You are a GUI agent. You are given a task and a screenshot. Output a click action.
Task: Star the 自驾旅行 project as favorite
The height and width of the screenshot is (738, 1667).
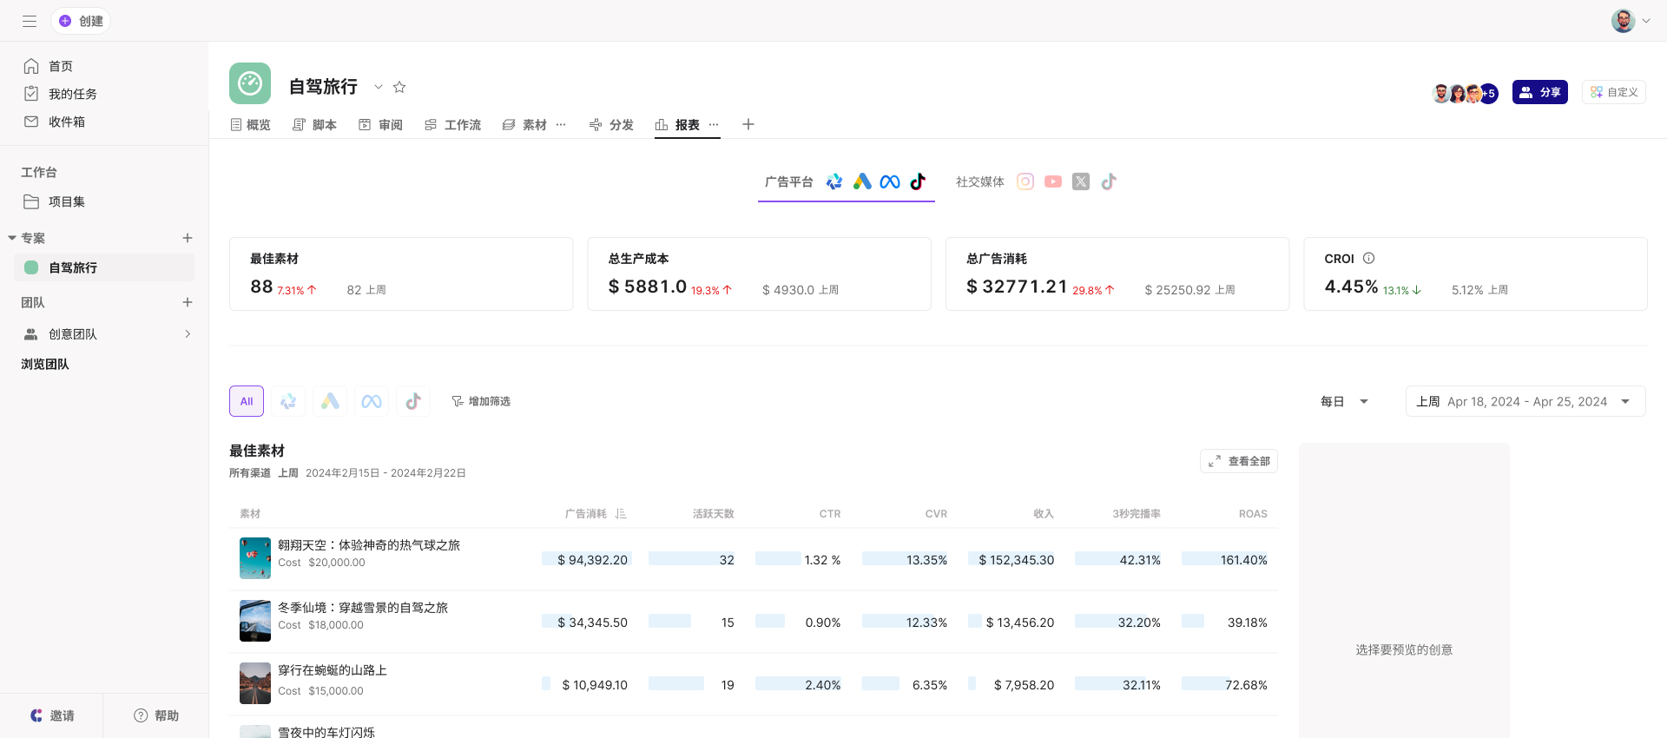[x=399, y=87]
